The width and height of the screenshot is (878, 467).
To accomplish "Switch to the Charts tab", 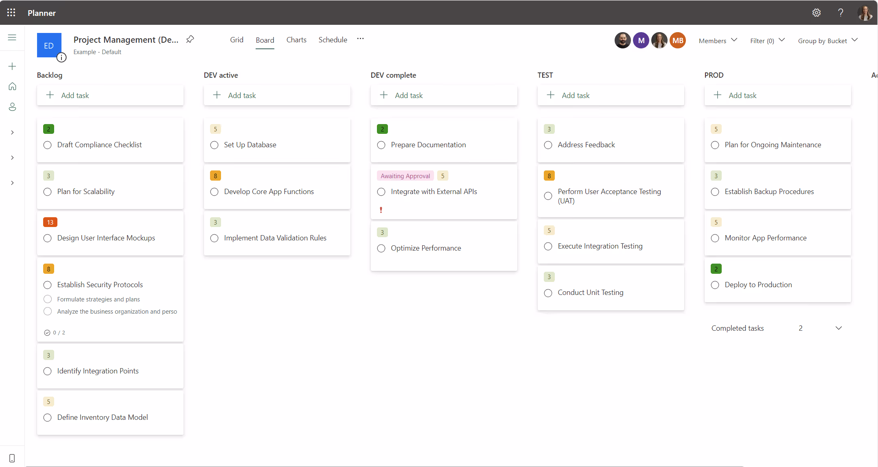I will (296, 40).
